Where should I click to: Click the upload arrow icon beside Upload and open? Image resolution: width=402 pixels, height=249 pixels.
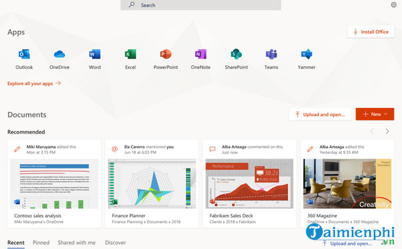297,114
